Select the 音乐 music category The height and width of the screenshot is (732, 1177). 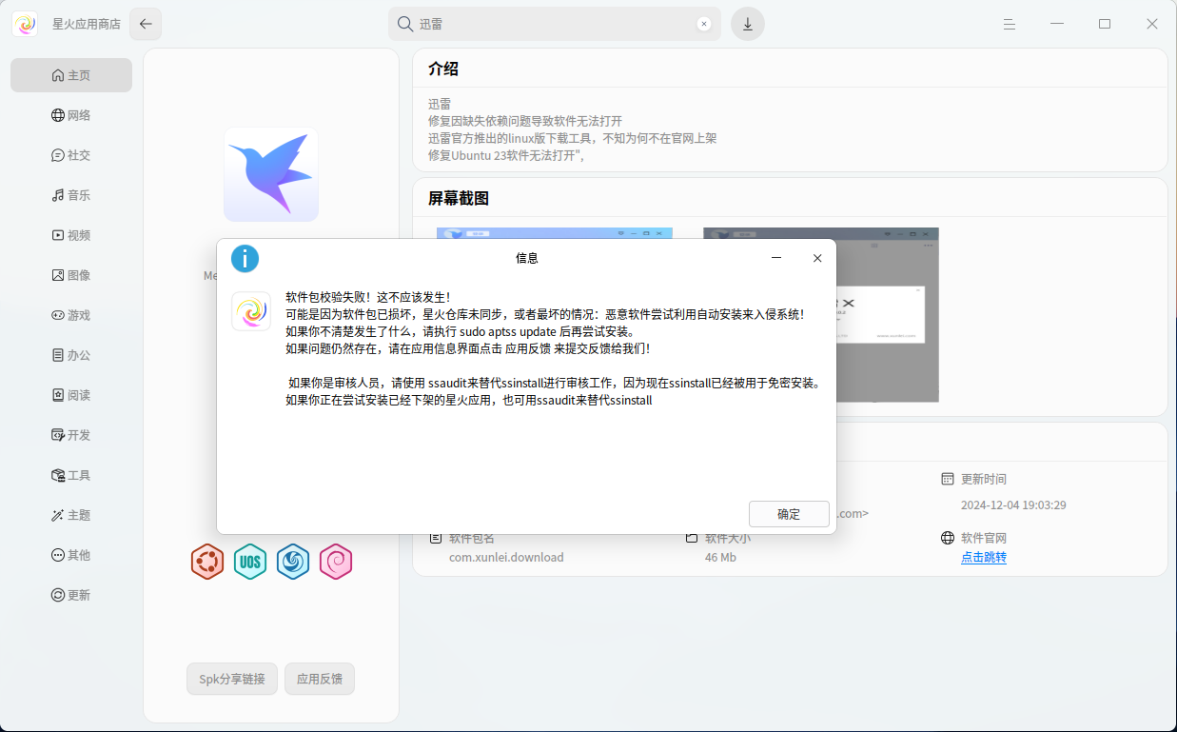[x=71, y=195]
